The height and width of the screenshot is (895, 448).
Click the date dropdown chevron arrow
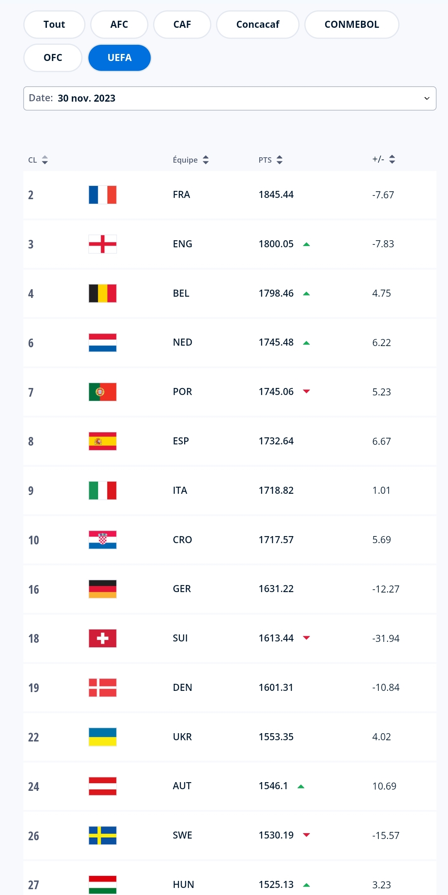[x=426, y=98]
